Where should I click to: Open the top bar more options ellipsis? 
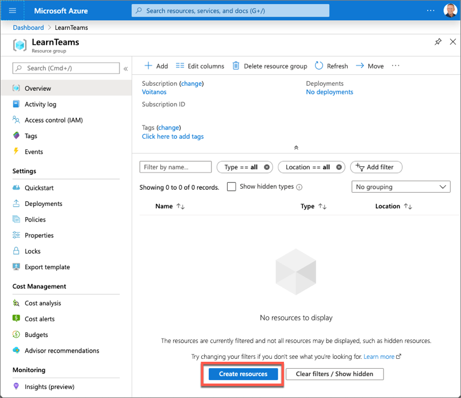coord(431,10)
